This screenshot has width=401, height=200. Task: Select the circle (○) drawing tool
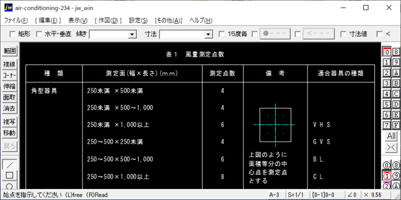pyautogui.click(x=9, y=185)
